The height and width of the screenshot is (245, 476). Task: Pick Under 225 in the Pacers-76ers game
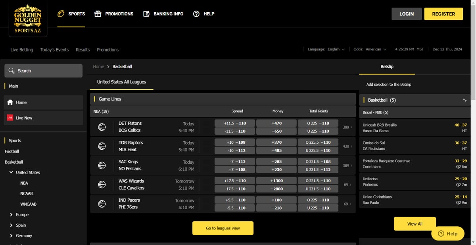(x=318, y=208)
